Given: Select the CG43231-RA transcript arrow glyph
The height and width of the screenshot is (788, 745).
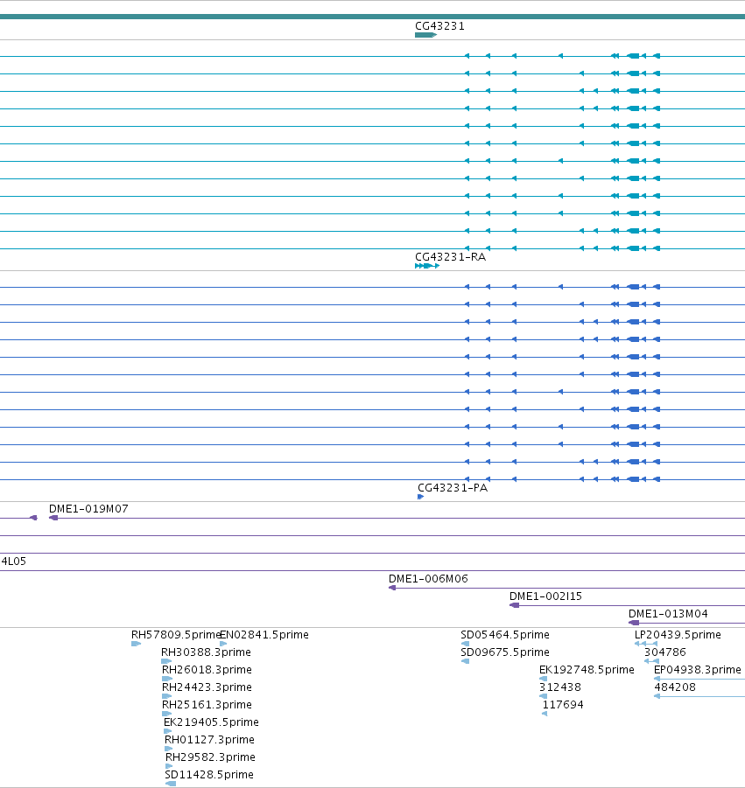Looking at the screenshot, I should pyautogui.click(x=427, y=266).
